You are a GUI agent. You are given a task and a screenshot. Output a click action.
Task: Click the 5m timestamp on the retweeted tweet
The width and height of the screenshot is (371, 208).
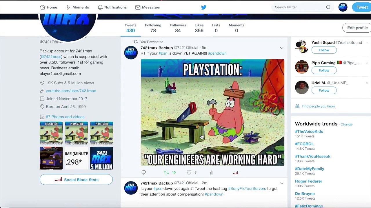point(205,48)
